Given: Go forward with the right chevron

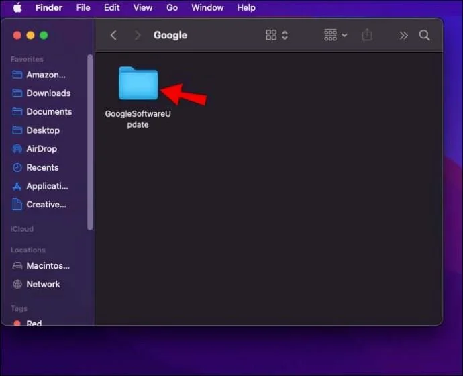Looking at the screenshot, I should click(x=138, y=35).
